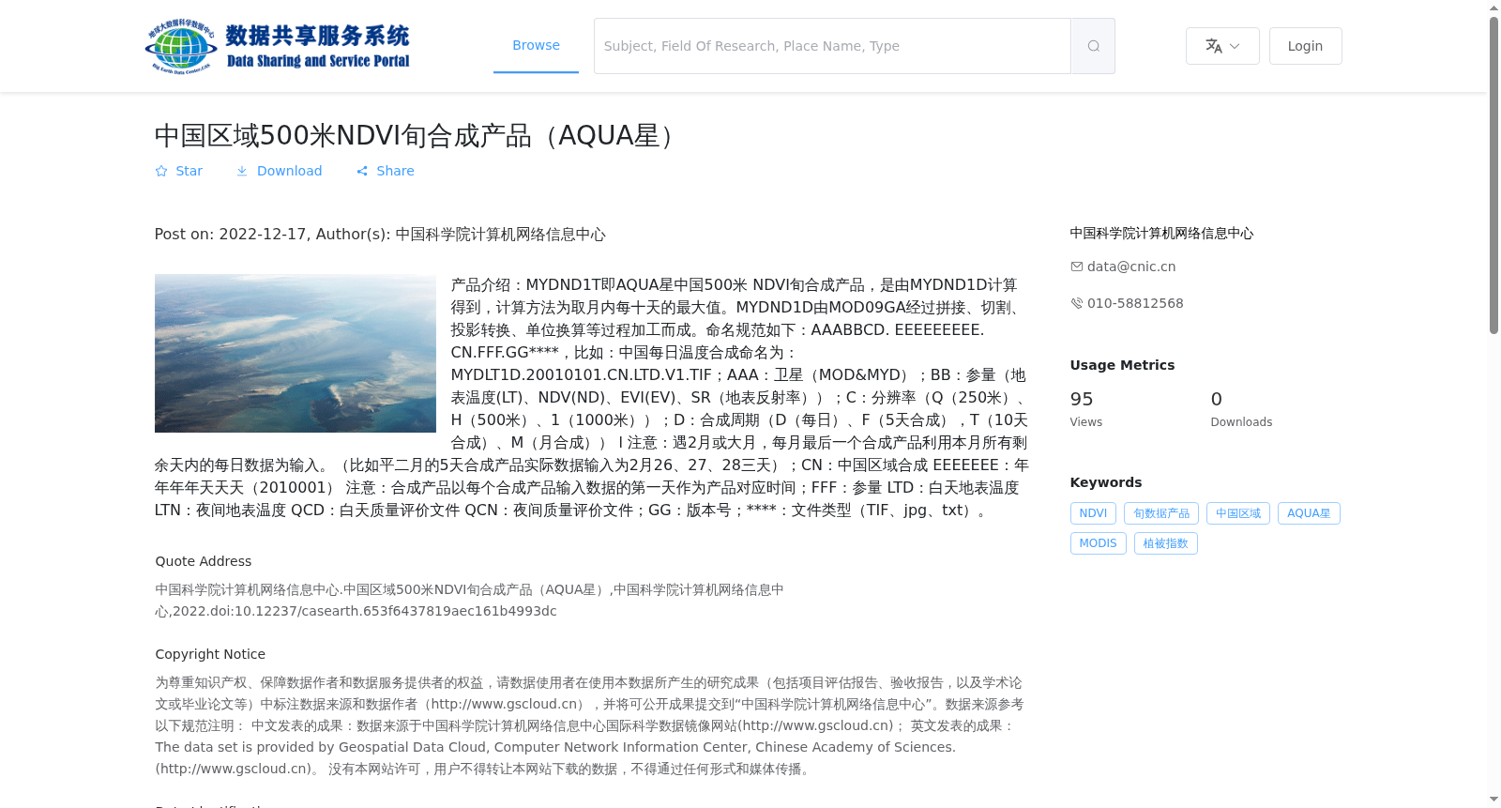This screenshot has height=808, width=1501.
Task: Click the scrollbar up arrow
Action: 1493,8
